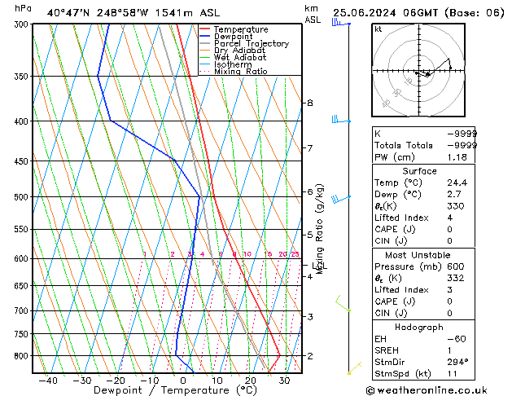
Task: Click the '700' pressure level label
Action: click(23, 311)
